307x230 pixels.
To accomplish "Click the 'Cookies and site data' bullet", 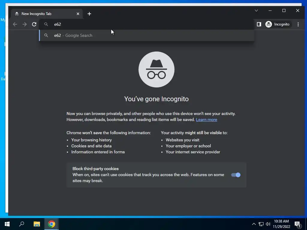I will coord(91,146).
